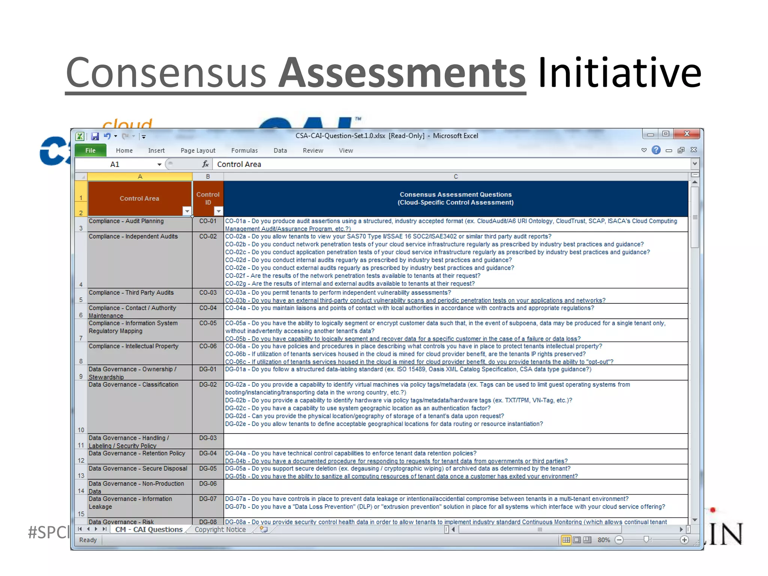Select the 'Compliance - Intellectual Property' cell
This screenshot has width=768, height=576.
point(140,353)
